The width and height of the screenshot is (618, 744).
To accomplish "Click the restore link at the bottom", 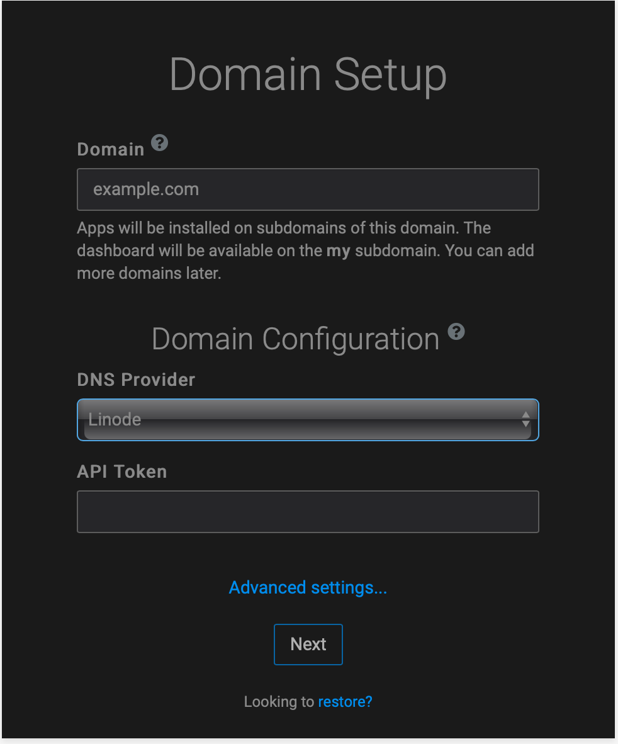I will click(x=345, y=701).
